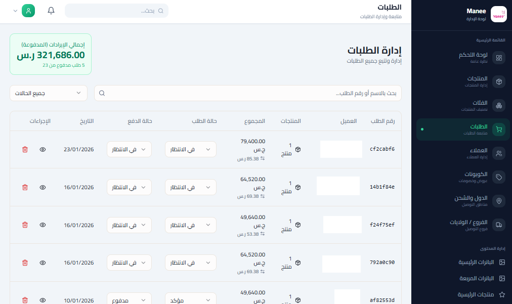Click trash icon for order 14b1f84e
512x304 pixels.
pos(25,187)
